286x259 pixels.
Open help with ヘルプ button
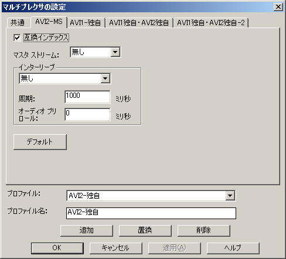[x=233, y=248]
